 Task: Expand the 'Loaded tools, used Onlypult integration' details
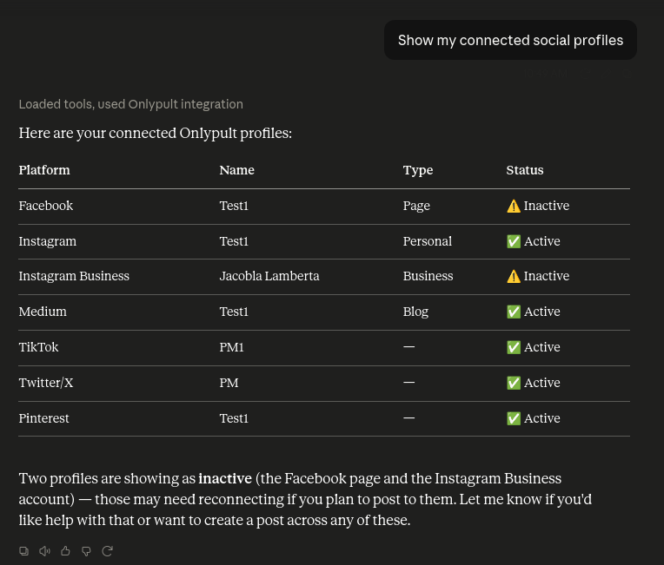pyautogui.click(x=131, y=104)
